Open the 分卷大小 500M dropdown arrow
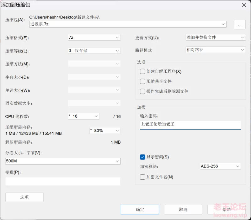 point(117,161)
